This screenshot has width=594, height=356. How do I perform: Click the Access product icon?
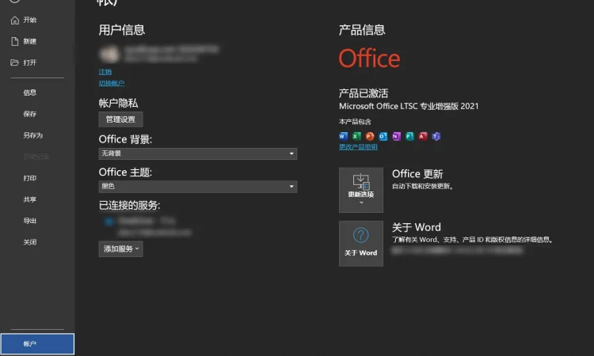(423, 136)
